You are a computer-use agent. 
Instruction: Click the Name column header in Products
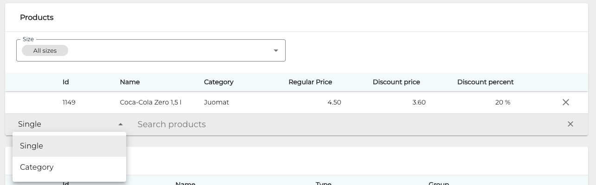[130, 82]
